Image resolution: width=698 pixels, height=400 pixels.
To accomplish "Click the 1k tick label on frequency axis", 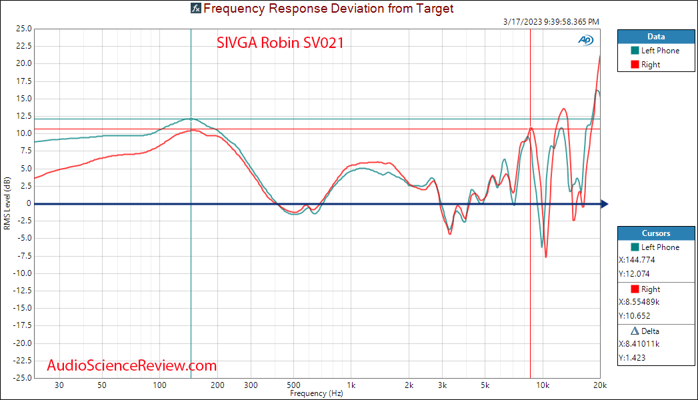I will 351,385.
